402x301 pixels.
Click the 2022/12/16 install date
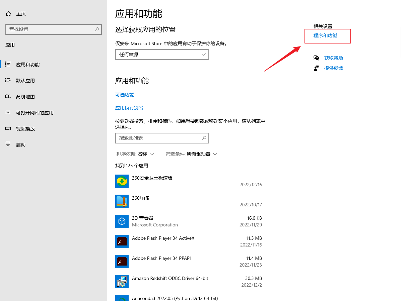click(251, 185)
